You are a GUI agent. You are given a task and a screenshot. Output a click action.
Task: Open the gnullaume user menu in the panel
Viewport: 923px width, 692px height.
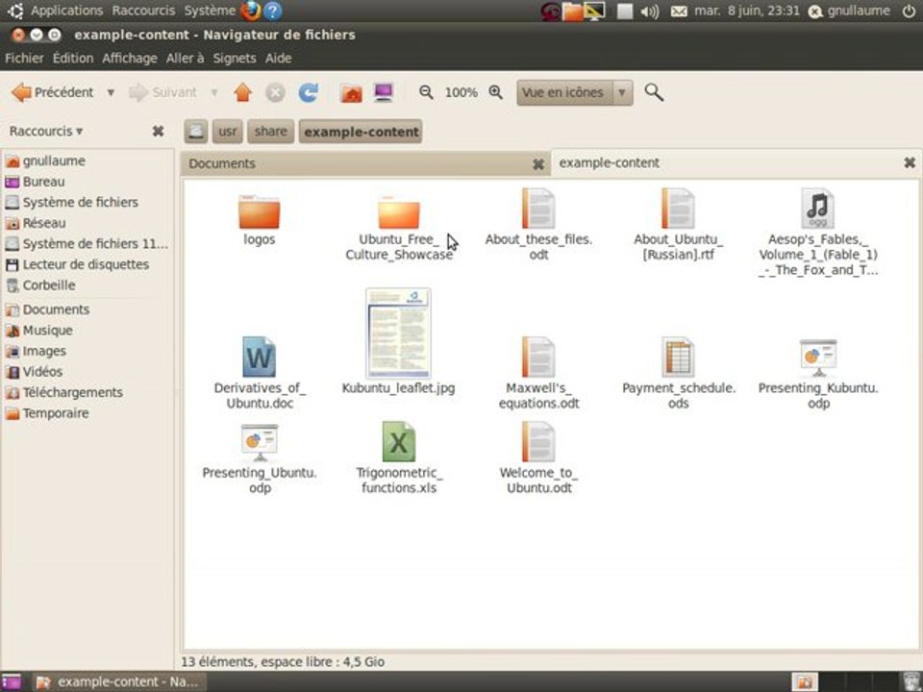849,11
